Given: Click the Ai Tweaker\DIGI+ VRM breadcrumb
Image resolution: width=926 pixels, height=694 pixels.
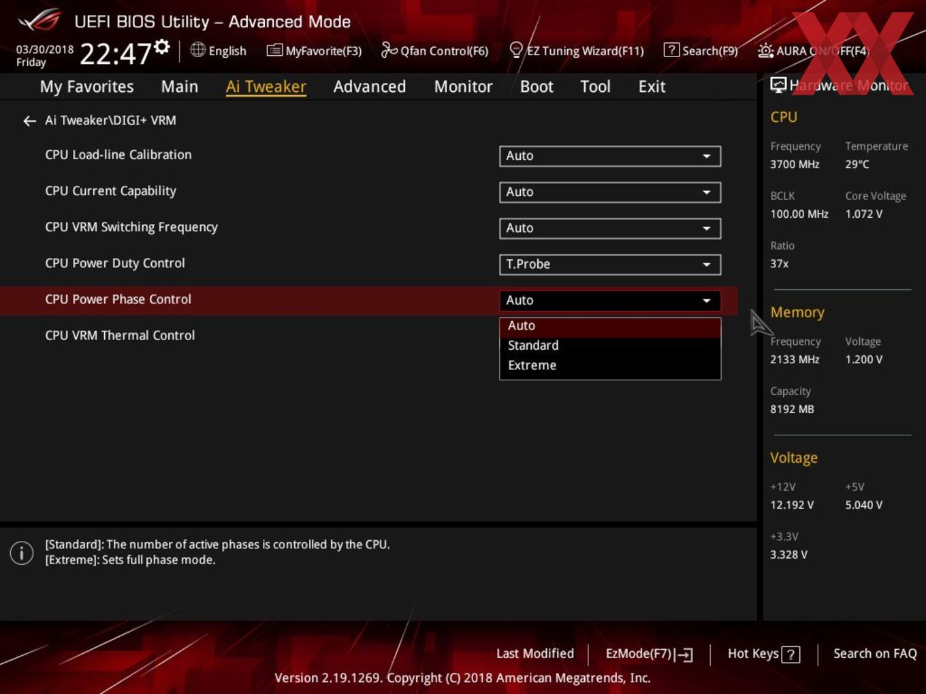Looking at the screenshot, I should tap(110, 120).
